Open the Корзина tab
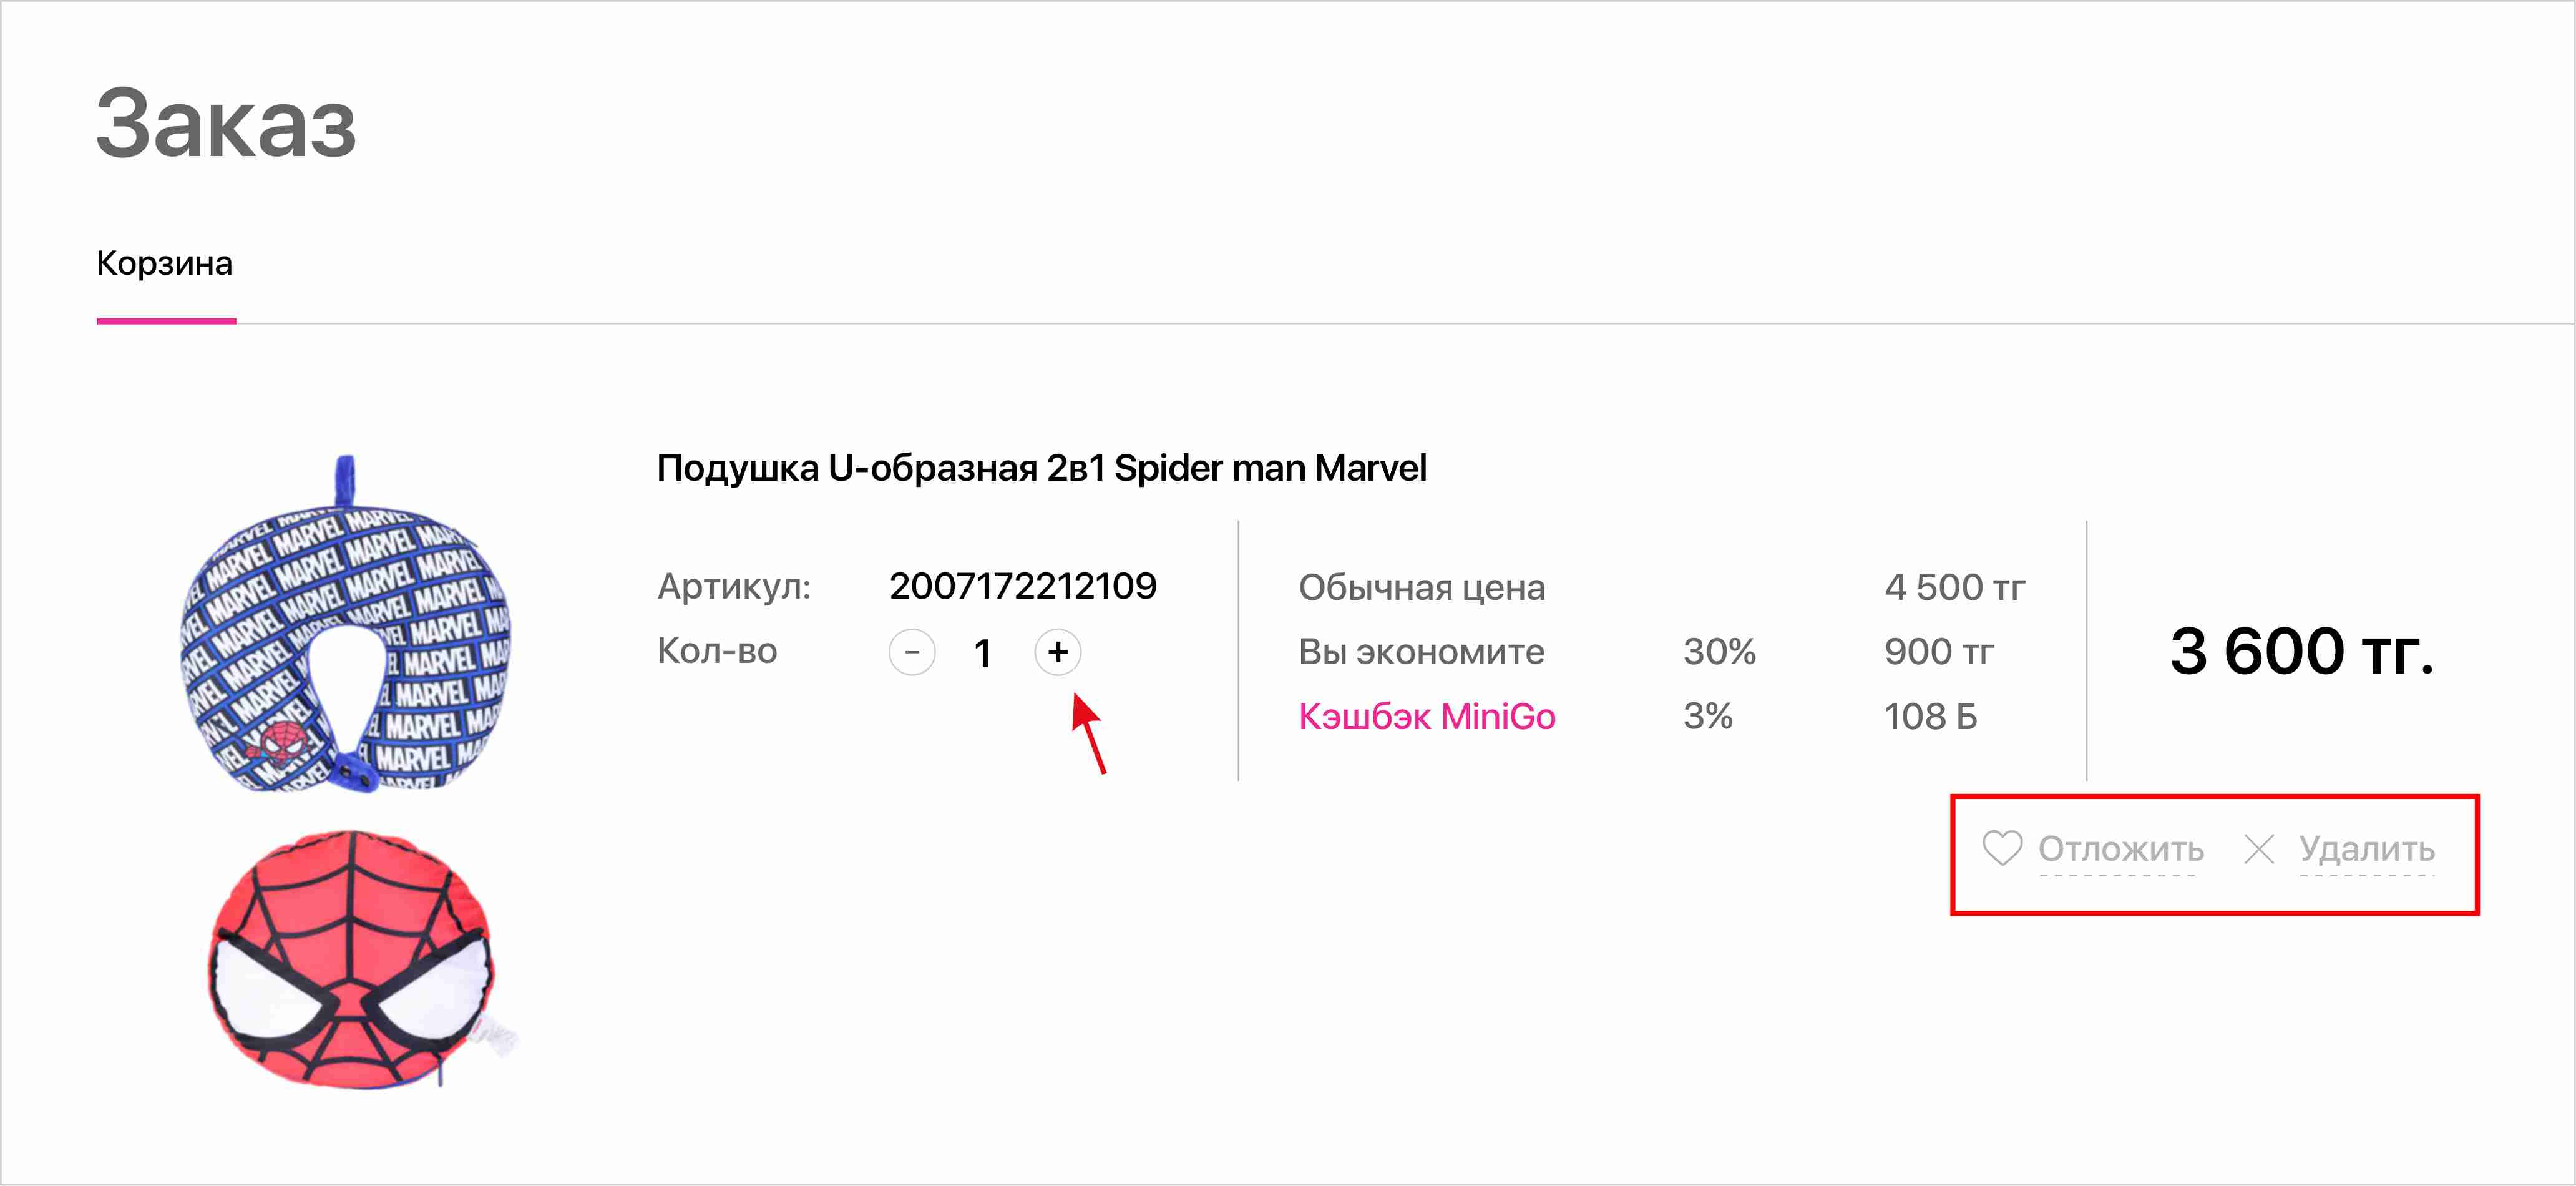 [165, 264]
